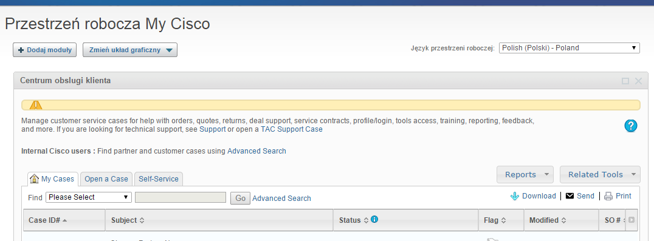The height and width of the screenshot is (241, 654).
Task: Open the workspace language dropdown
Action: [570, 48]
